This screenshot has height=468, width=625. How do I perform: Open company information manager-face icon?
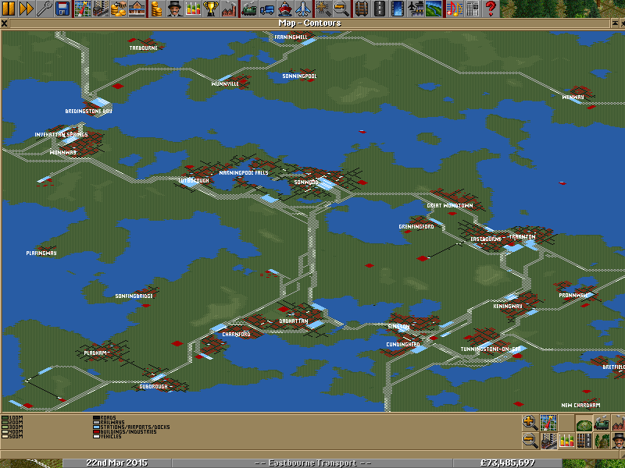[174, 9]
